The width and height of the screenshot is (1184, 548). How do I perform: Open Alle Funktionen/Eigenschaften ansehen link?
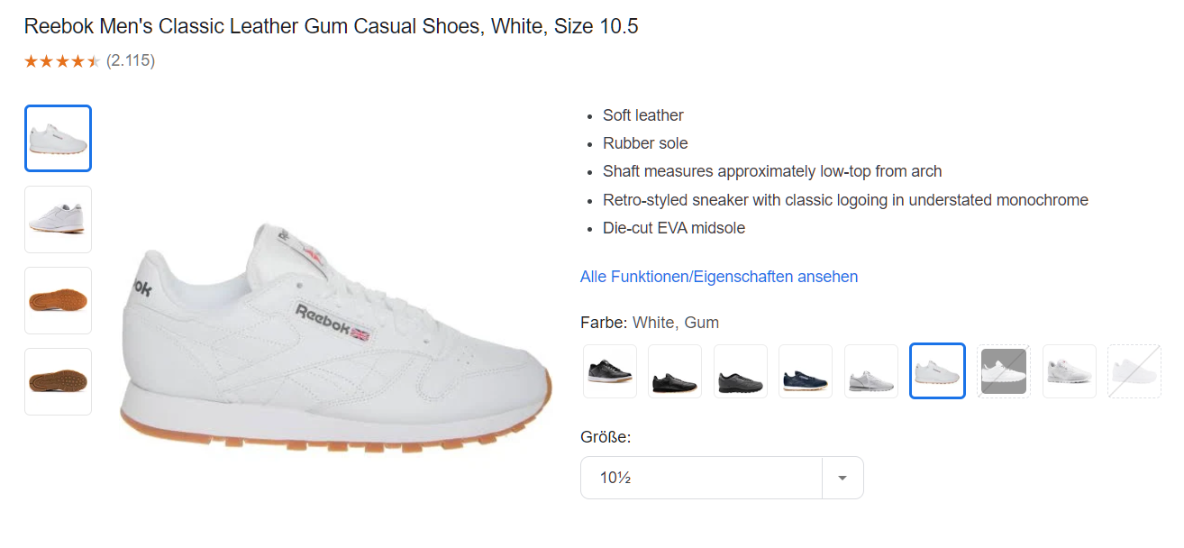click(x=719, y=277)
